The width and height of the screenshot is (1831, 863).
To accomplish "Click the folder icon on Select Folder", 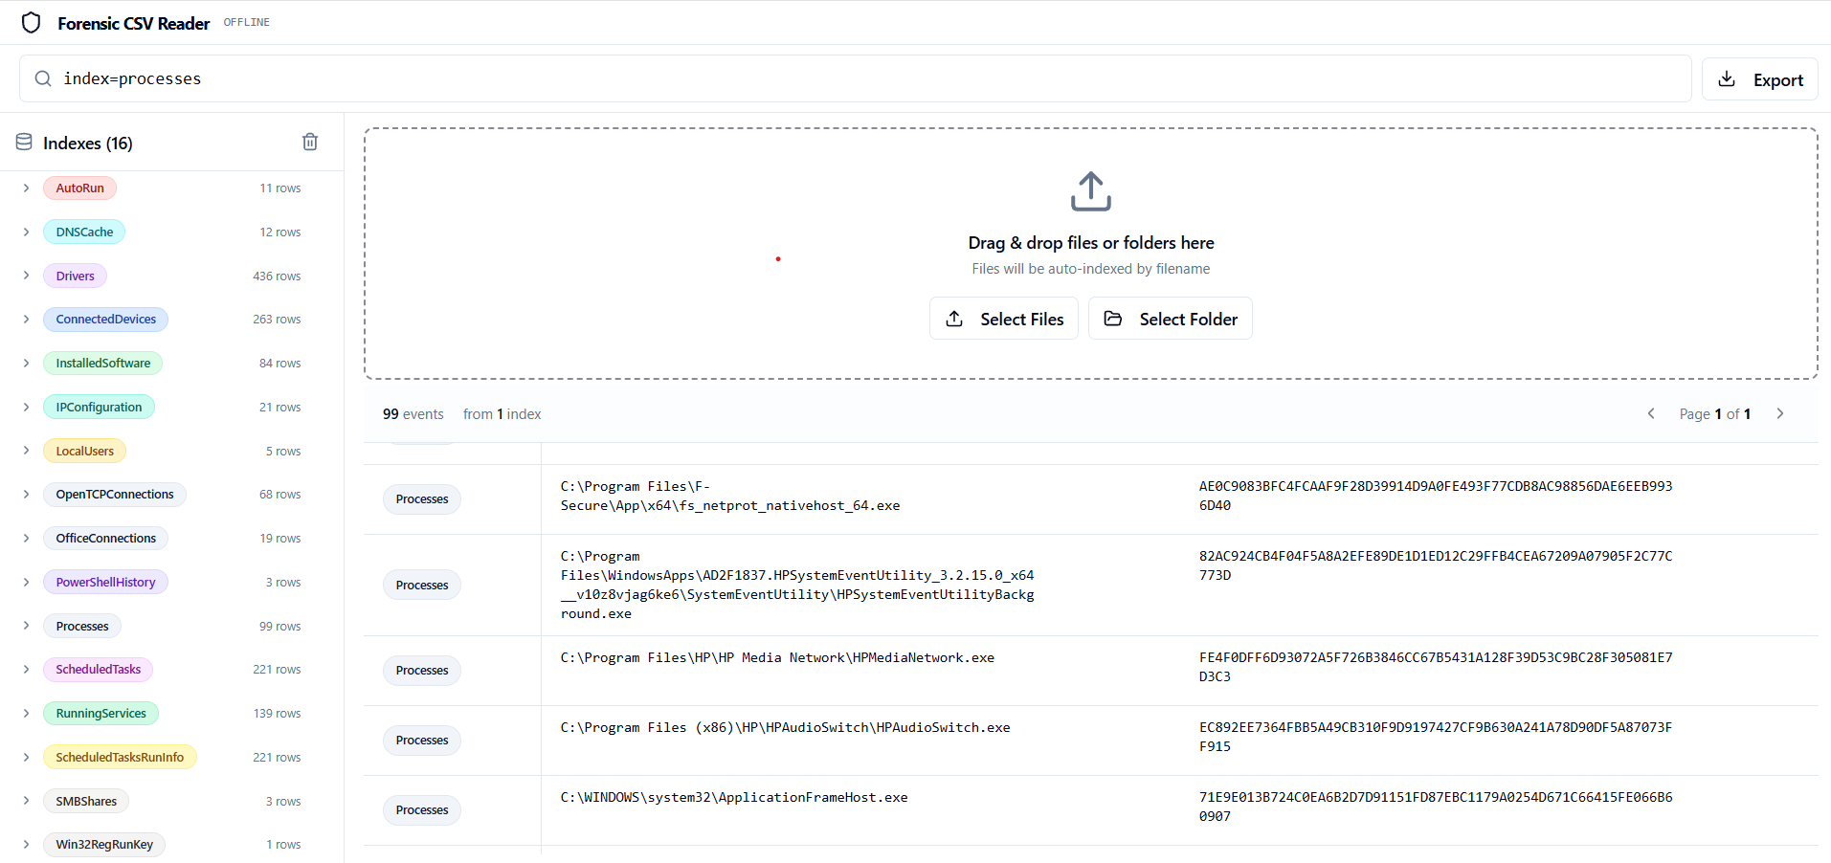I will click(1112, 318).
